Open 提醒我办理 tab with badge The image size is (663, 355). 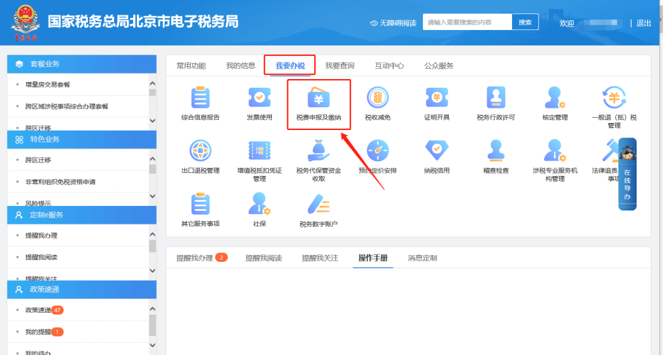tap(202, 258)
